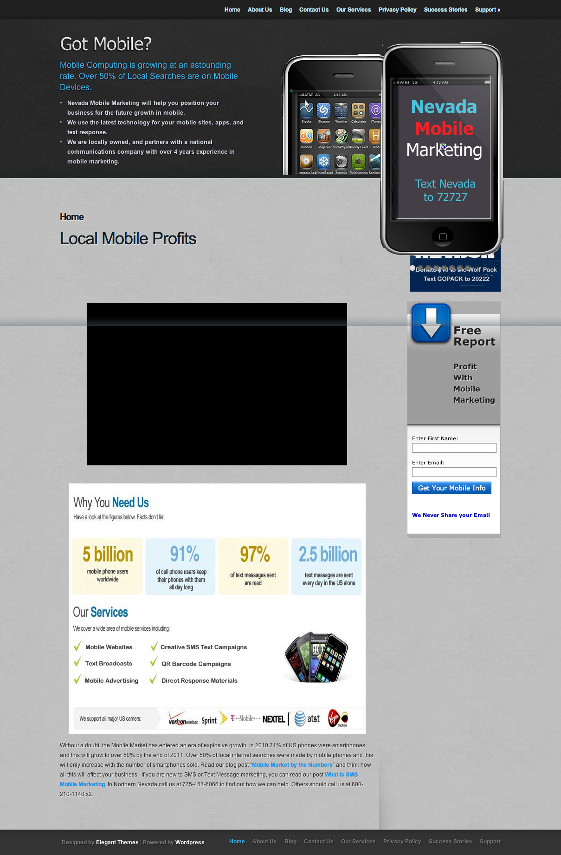This screenshot has height=855, width=561.
Task: Tap the WinterBoard snowflake icon
Action: point(323,162)
